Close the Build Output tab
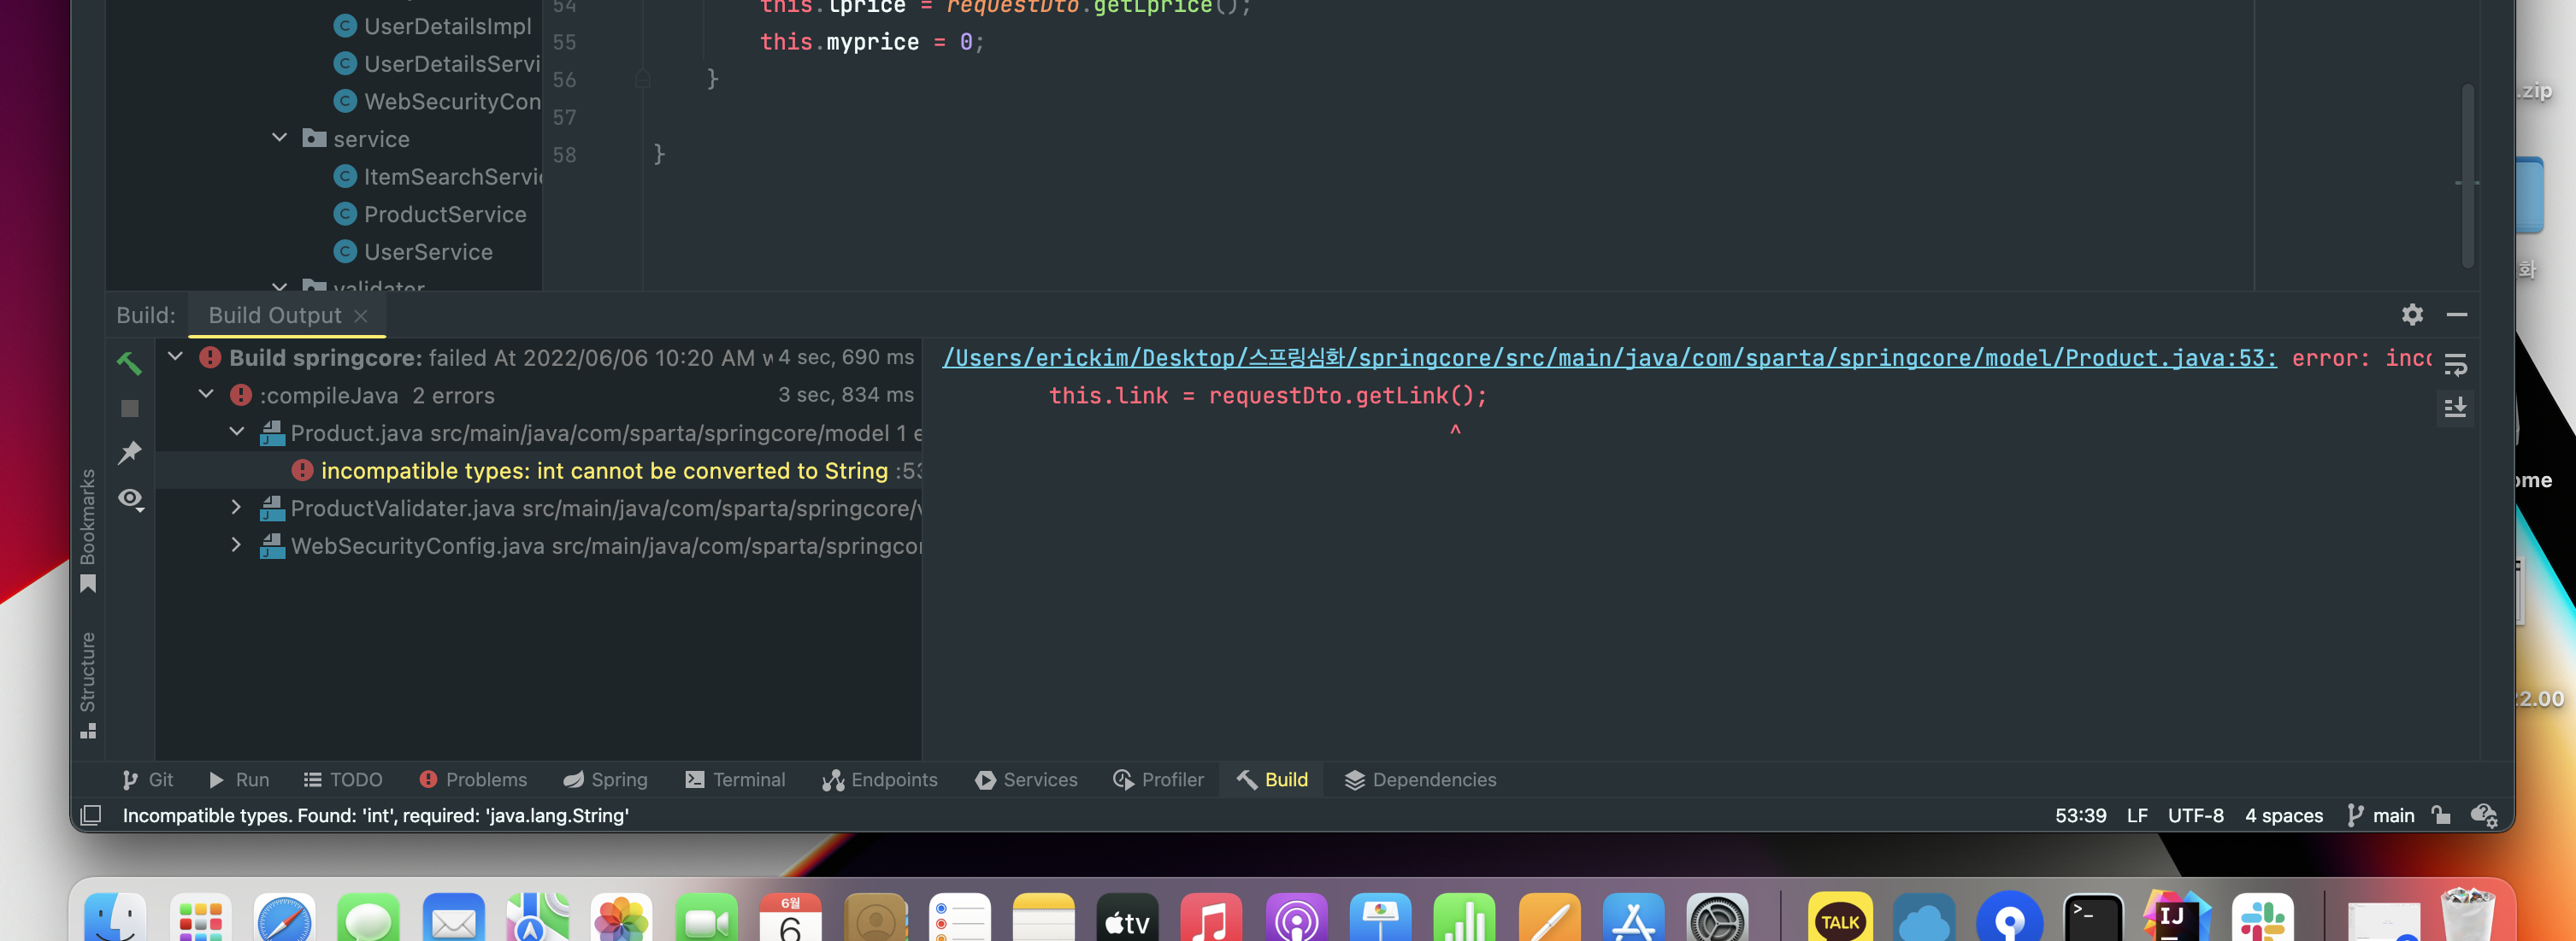Image resolution: width=2576 pixels, height=941 pixels. click(361, 315)
